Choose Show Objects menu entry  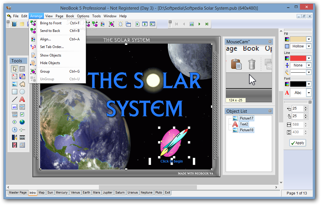[x=58, y=55]
